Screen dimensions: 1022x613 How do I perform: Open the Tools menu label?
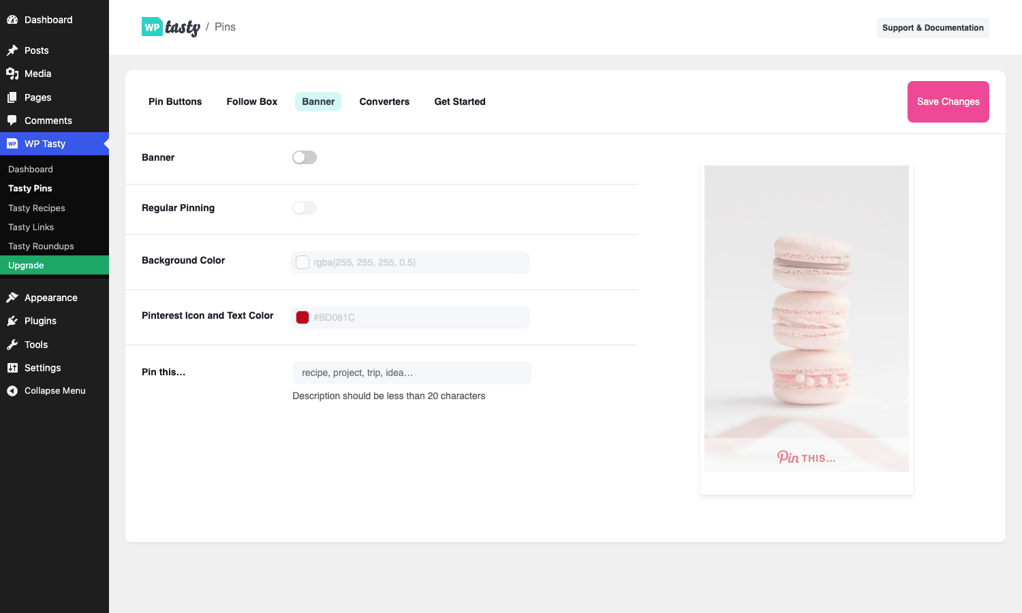coord(36,345)
